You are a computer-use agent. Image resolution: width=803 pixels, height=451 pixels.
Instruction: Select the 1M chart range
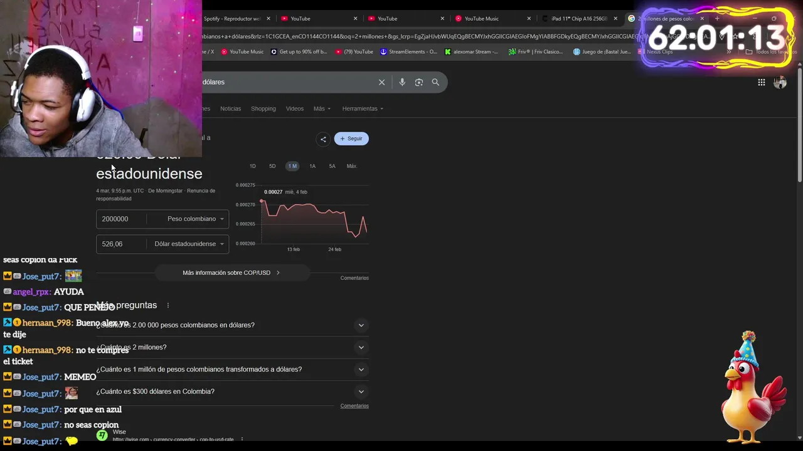pos(292,166)
